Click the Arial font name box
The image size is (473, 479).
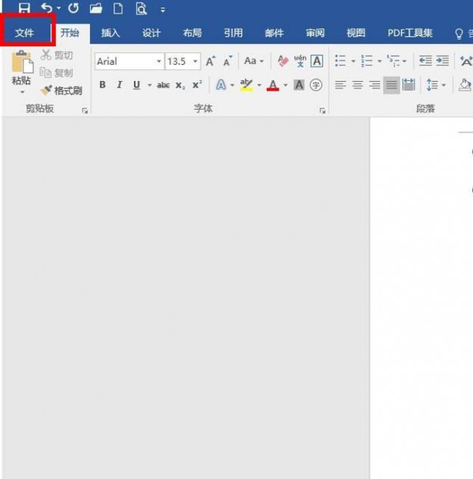pos(125,61)
